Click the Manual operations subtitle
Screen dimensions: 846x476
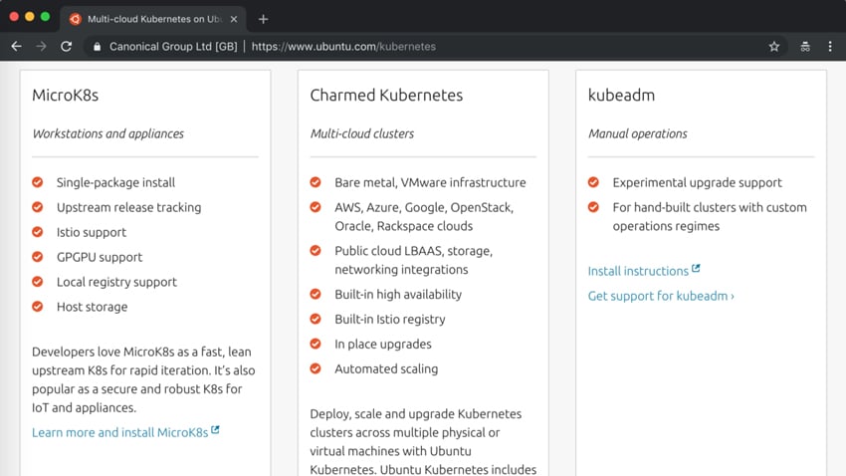pos(638,133)
